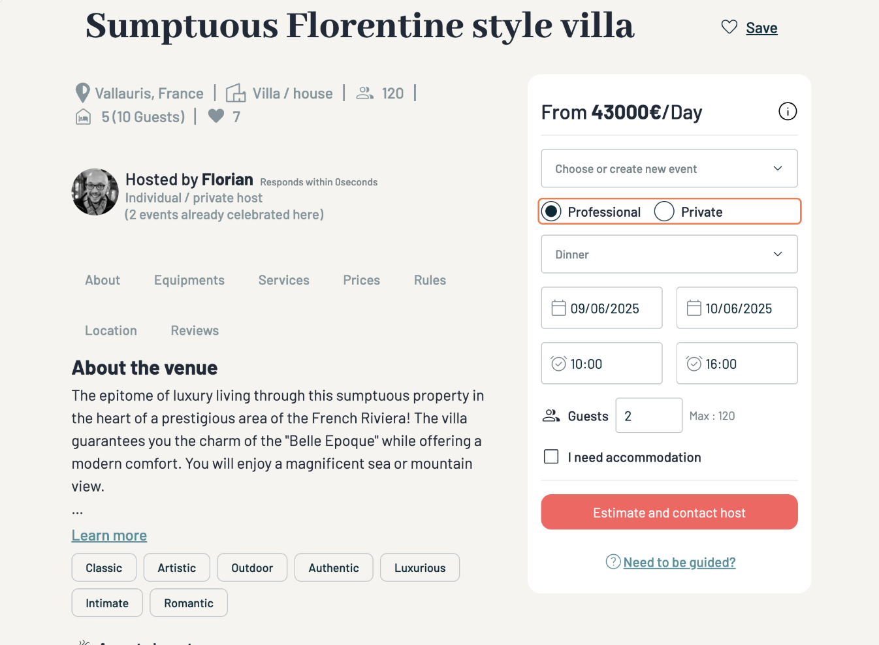Screen dimensions: 879x645
Task: Go to the Reviews tab
Action: tap(195, 331)
